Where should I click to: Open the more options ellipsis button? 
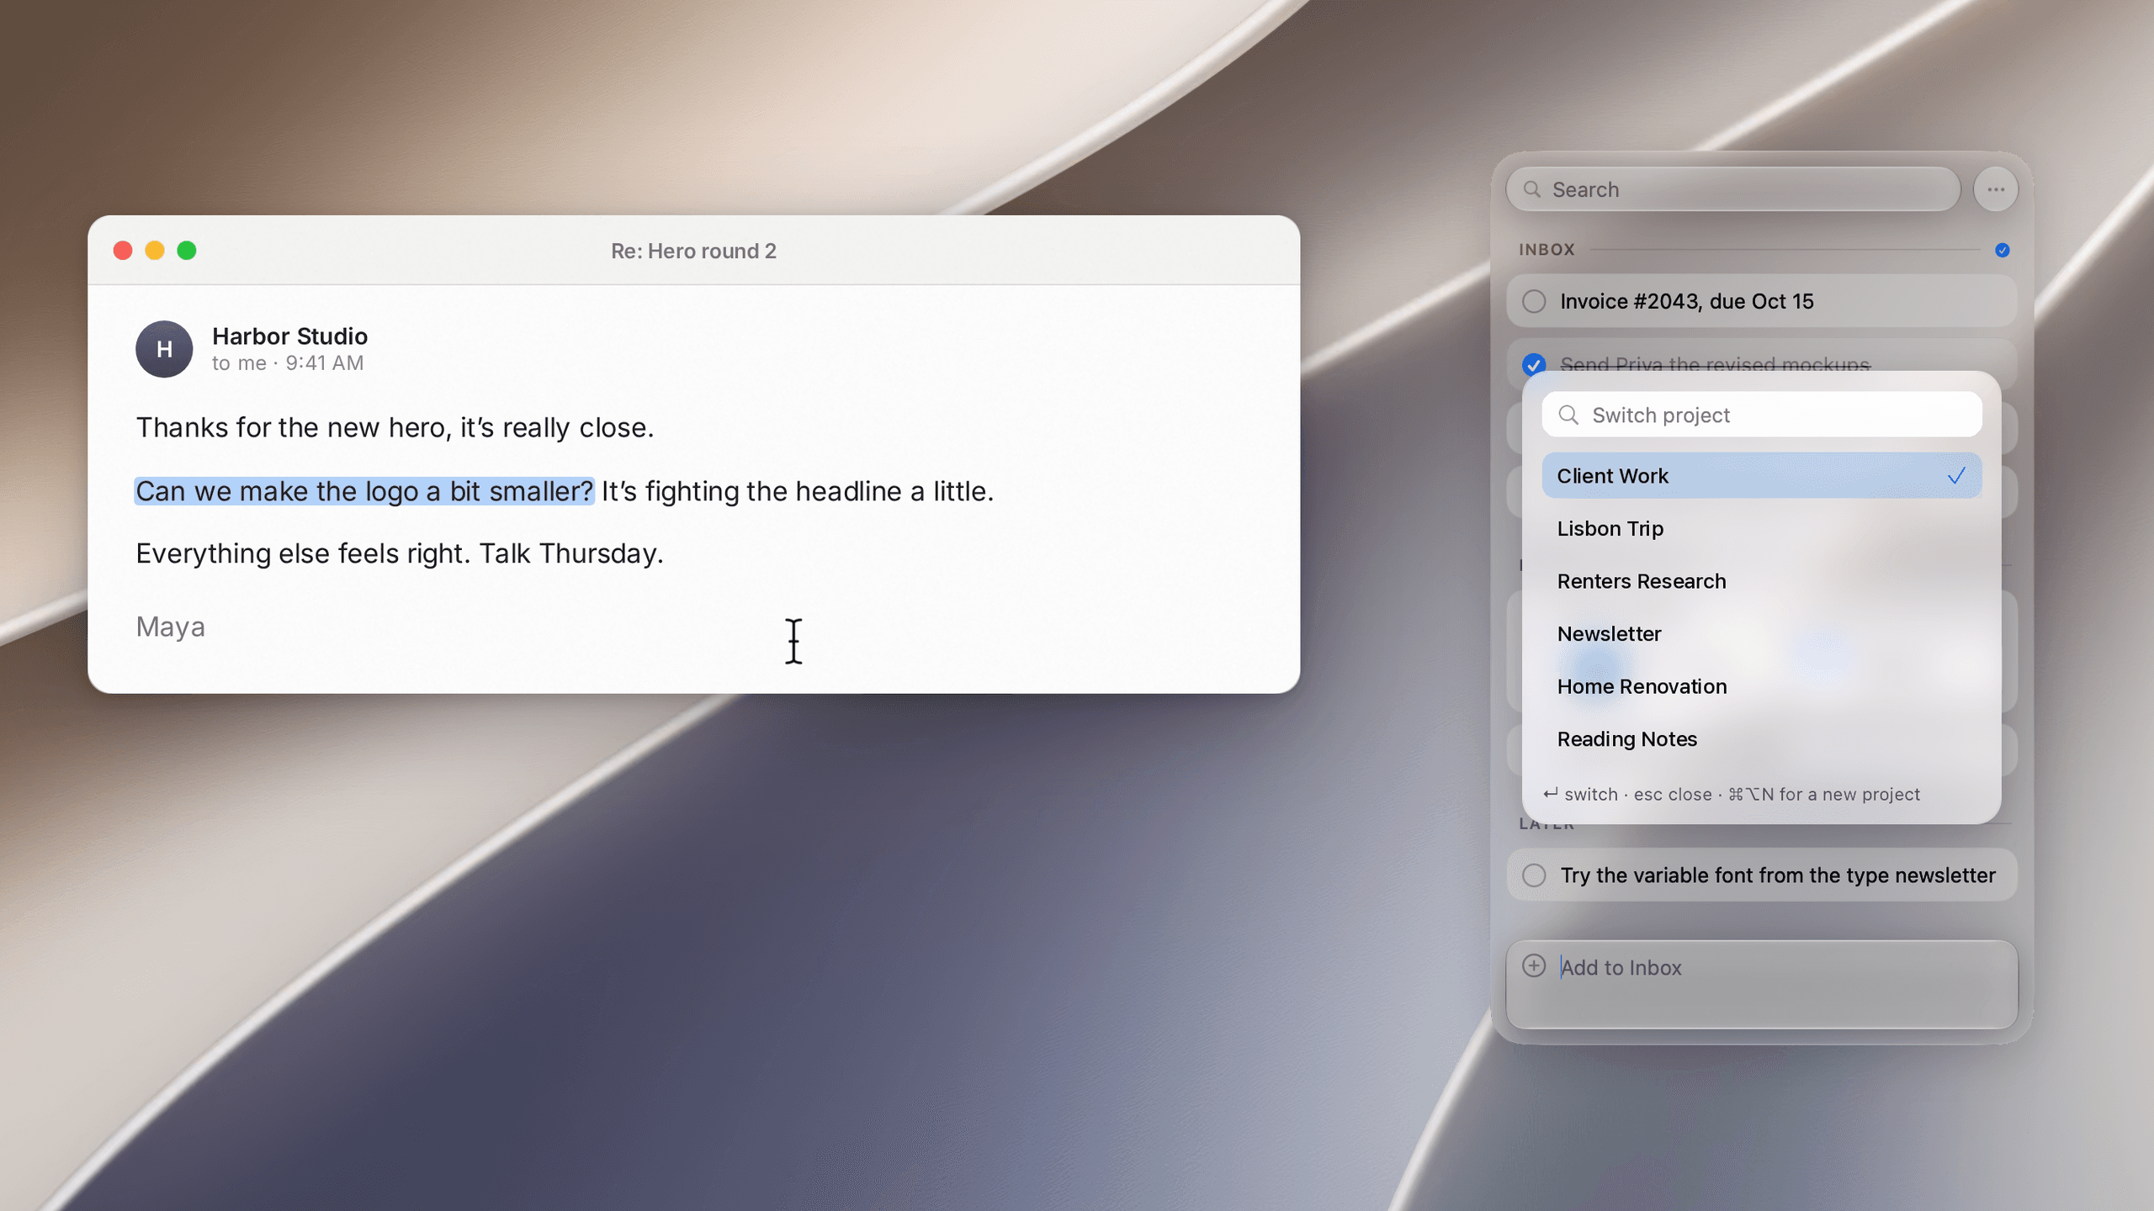click(x=1995, y=189)
